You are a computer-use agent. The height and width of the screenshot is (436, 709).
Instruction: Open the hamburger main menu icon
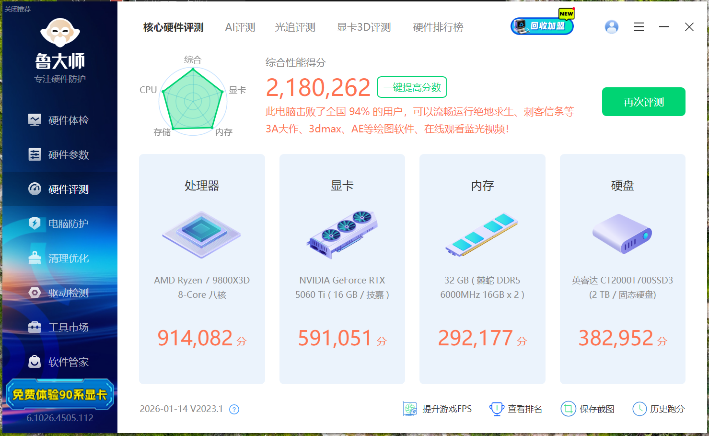(x=639, y=27)
